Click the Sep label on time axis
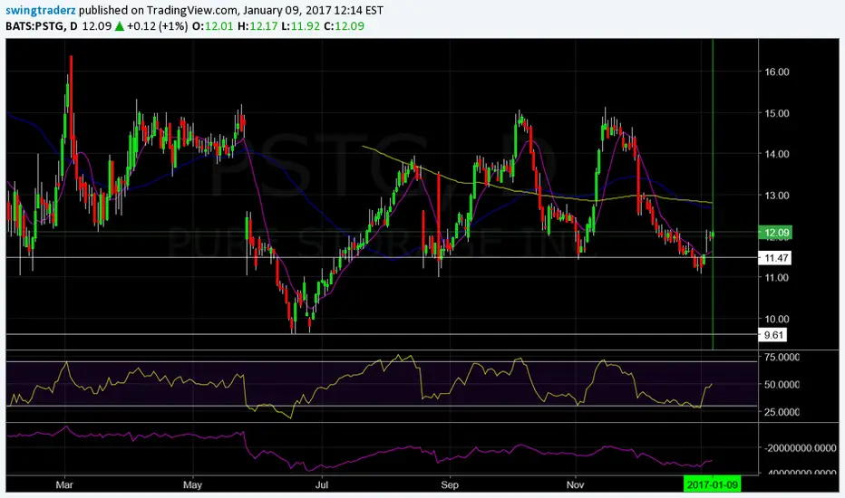845x498 pixels. coord(450,484)
